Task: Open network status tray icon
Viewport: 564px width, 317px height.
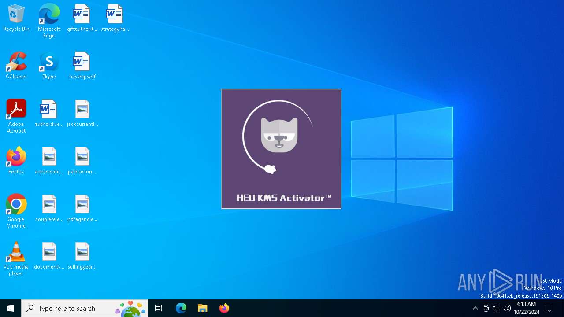Action: click(497, 308)
